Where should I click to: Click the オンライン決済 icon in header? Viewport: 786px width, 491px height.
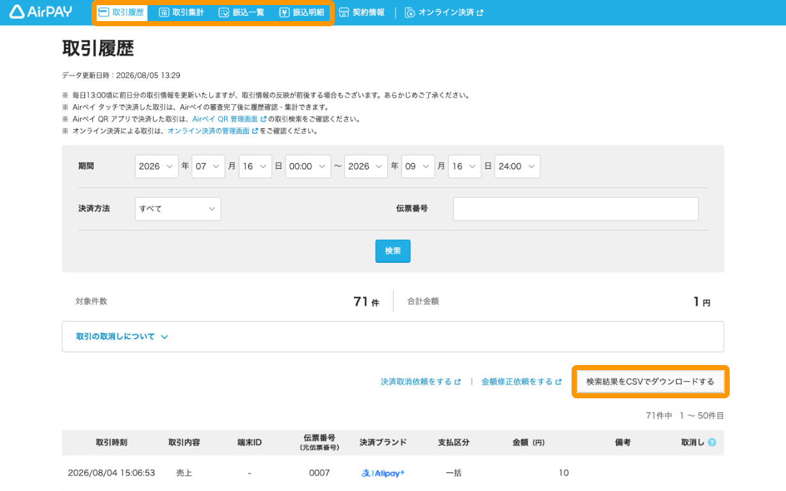click(x=410, y=12)
